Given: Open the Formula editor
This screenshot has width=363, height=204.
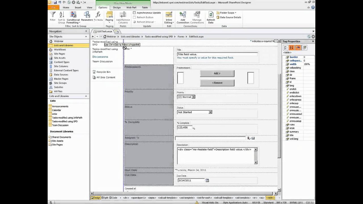Looking at the screenshot, I should coord(98,16).
